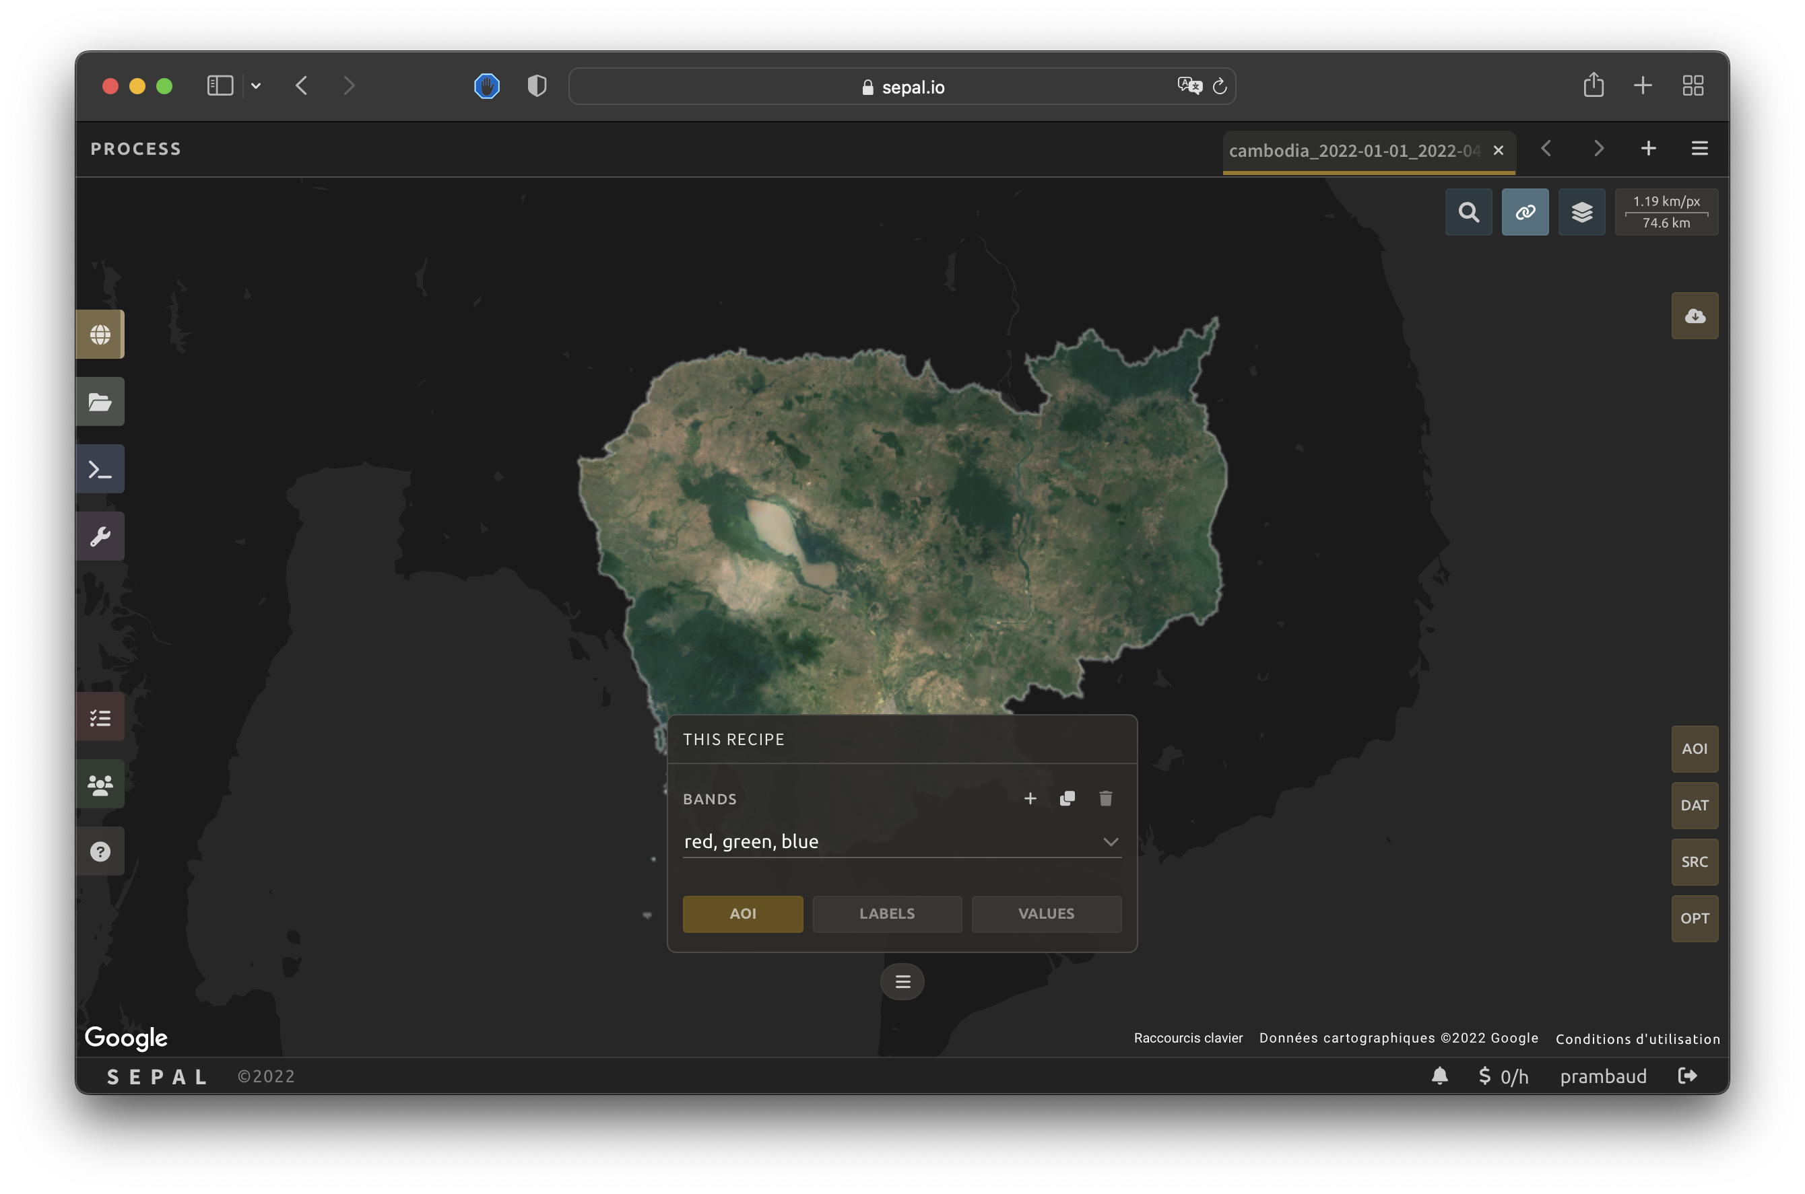Open the recipe tabs hamburger menu
Image resolution: width=1805 pixels, height=1194 pixels.
coord(1699,149)
